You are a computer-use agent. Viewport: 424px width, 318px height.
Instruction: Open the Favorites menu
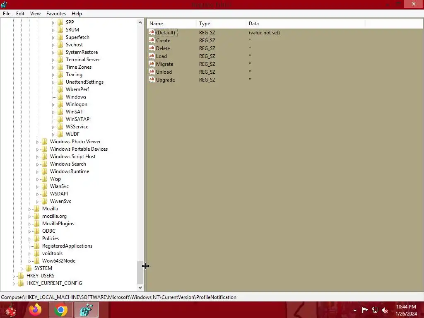(x=56, y=14)
